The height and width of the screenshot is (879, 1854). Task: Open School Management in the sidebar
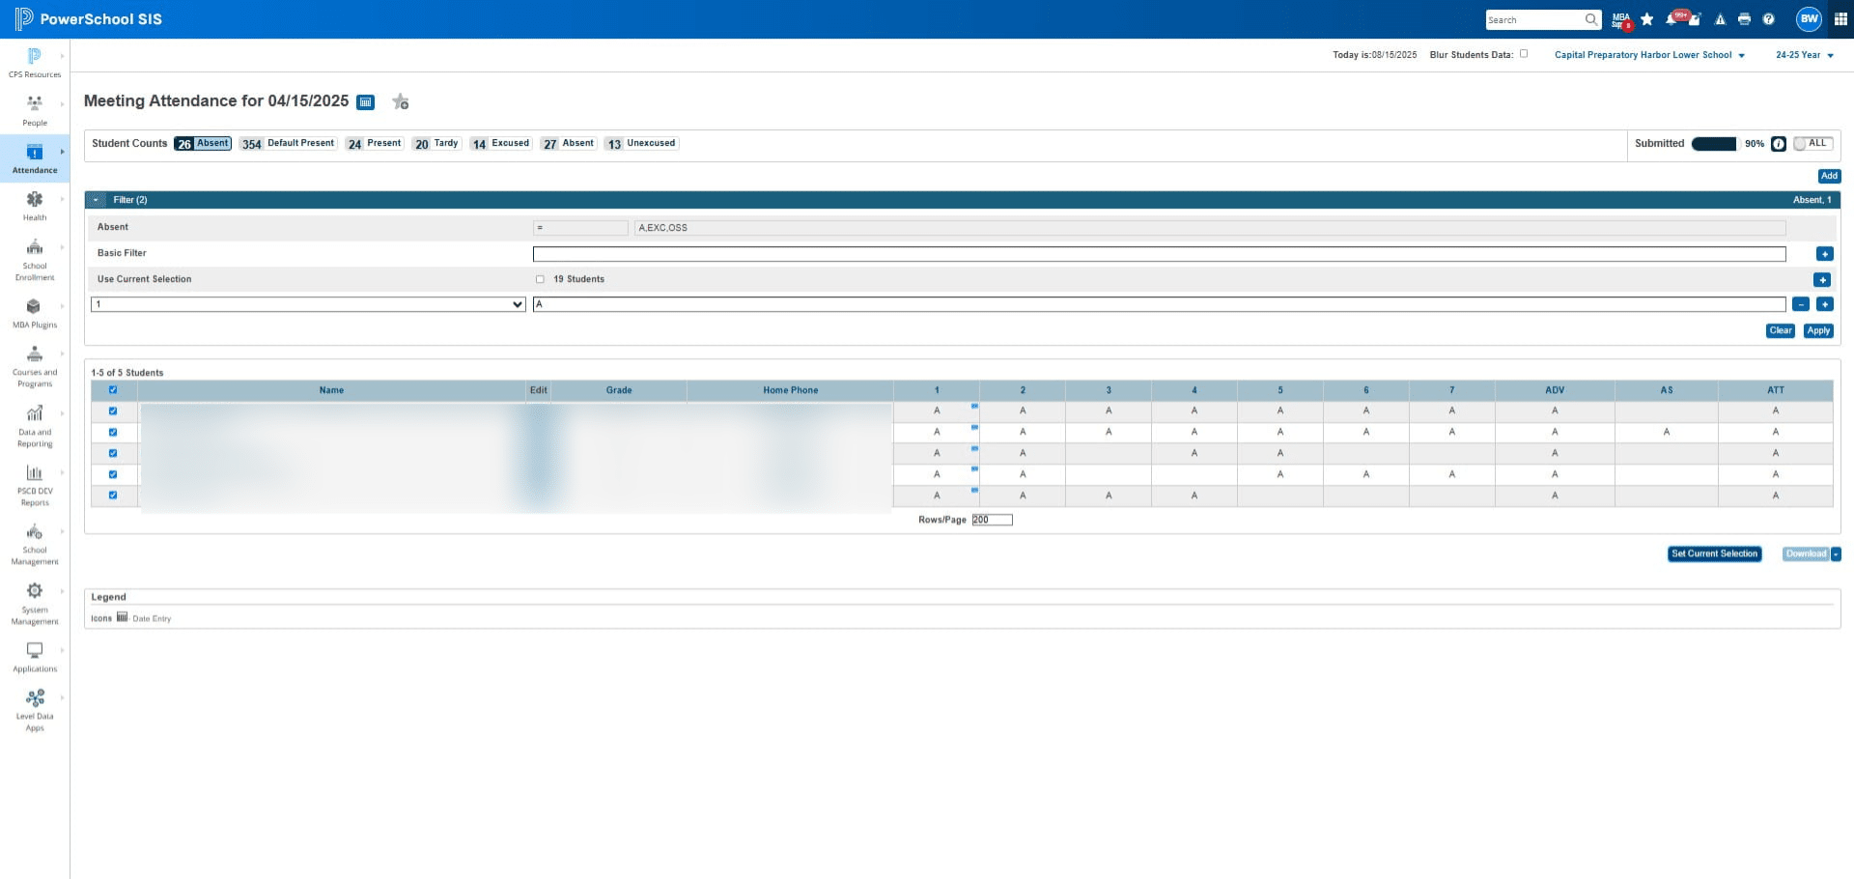click(35, 545)
